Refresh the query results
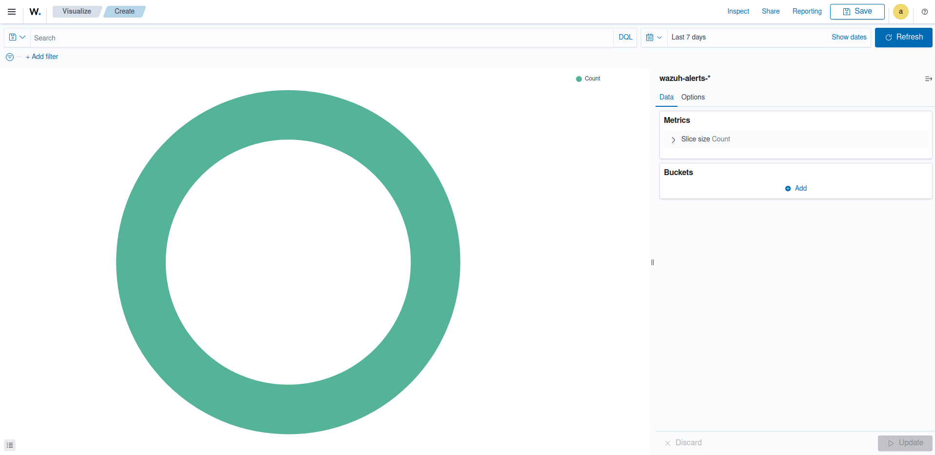This screenshot has width=935, height=455. [x=904, y=38]
